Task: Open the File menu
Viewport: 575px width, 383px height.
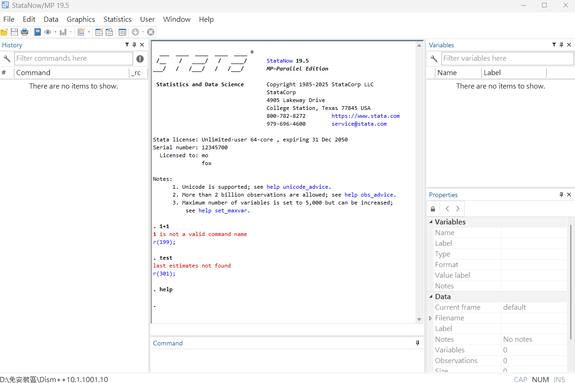Action: point(9,19)
